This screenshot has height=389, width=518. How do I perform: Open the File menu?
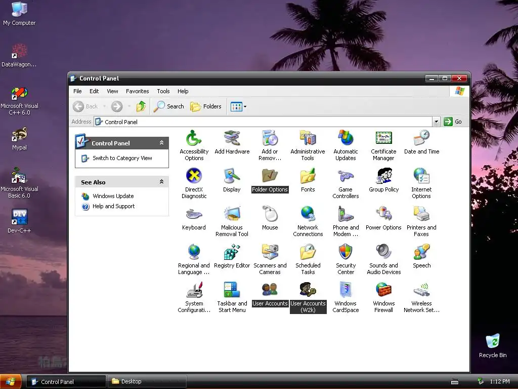[x=77, y=91]
